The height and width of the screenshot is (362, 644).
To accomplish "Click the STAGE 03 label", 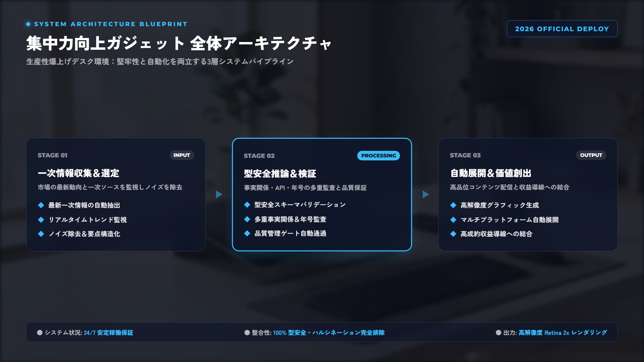I will 465,155.
